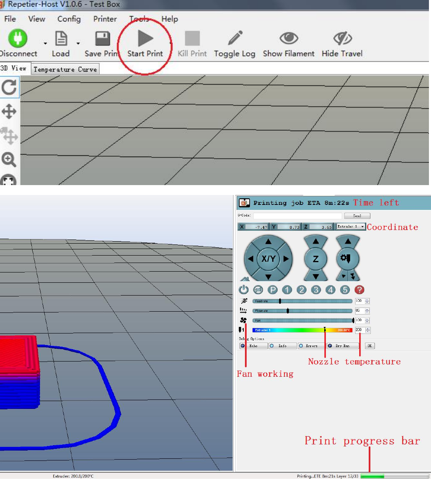Switch to the 3D View tab

(x=14, y=68)
